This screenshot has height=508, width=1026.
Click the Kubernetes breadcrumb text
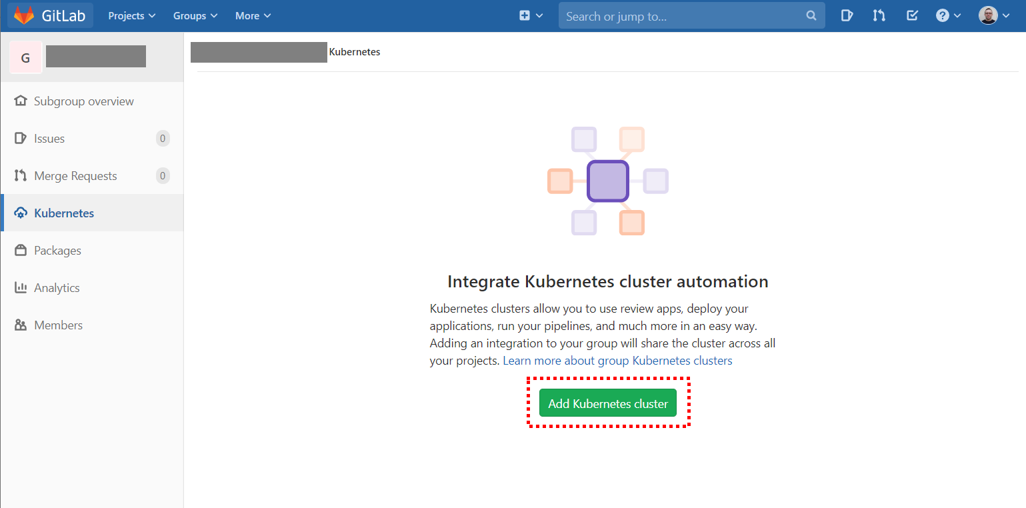355,52
